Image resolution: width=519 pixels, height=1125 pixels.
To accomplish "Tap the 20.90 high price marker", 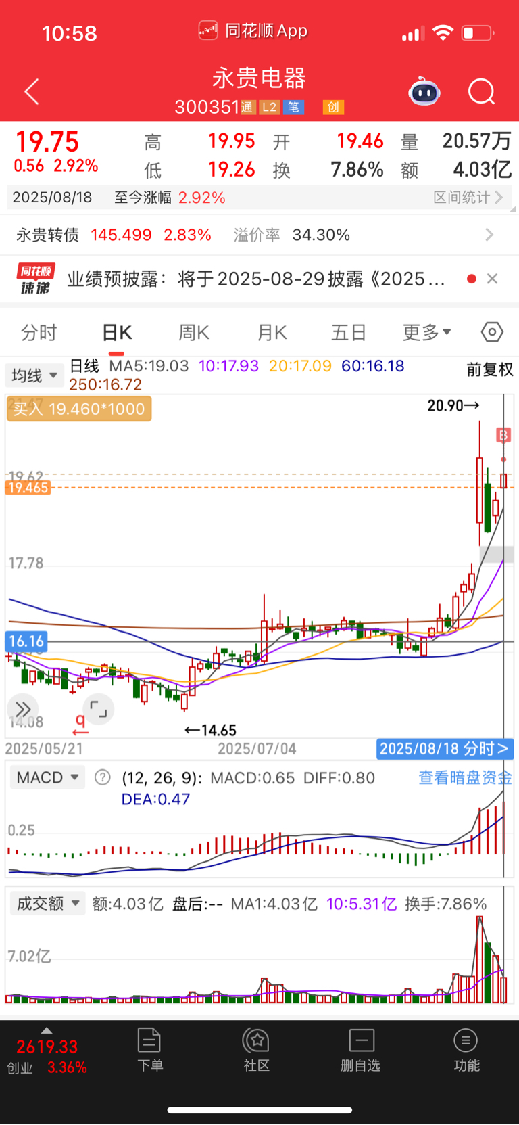I will coord(453,405).
